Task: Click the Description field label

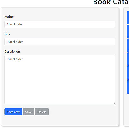Action: 12,52
